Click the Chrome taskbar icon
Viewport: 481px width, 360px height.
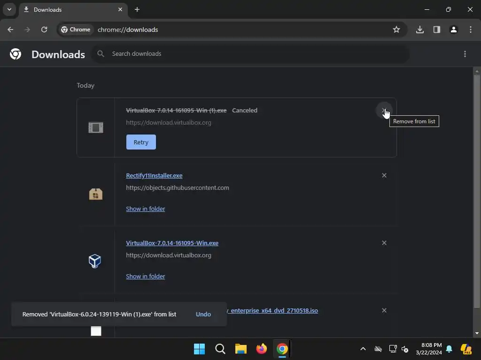[282, 349]
